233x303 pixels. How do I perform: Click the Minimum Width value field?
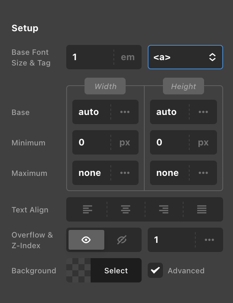pos(91,142)
